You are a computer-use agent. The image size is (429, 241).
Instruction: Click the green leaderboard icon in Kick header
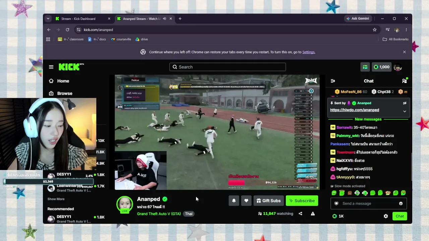click(x=365, y=67)
